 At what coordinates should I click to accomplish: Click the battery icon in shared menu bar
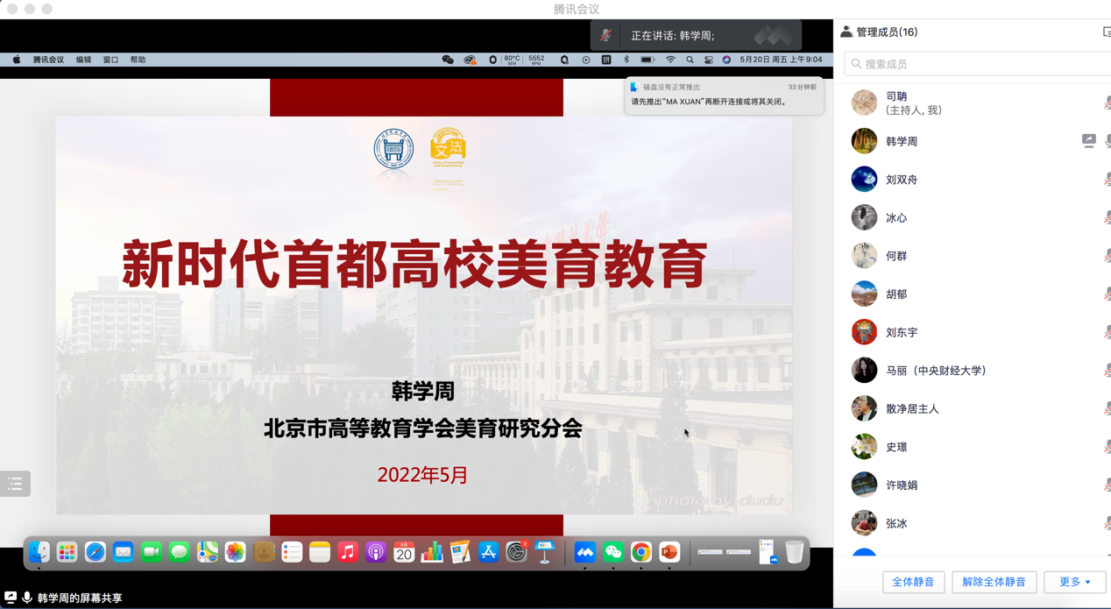coord(647,60)
